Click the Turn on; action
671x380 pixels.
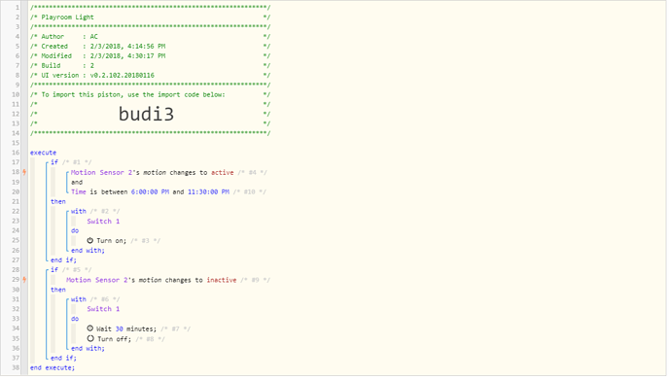pyautogui.click(x=111, y=241)
